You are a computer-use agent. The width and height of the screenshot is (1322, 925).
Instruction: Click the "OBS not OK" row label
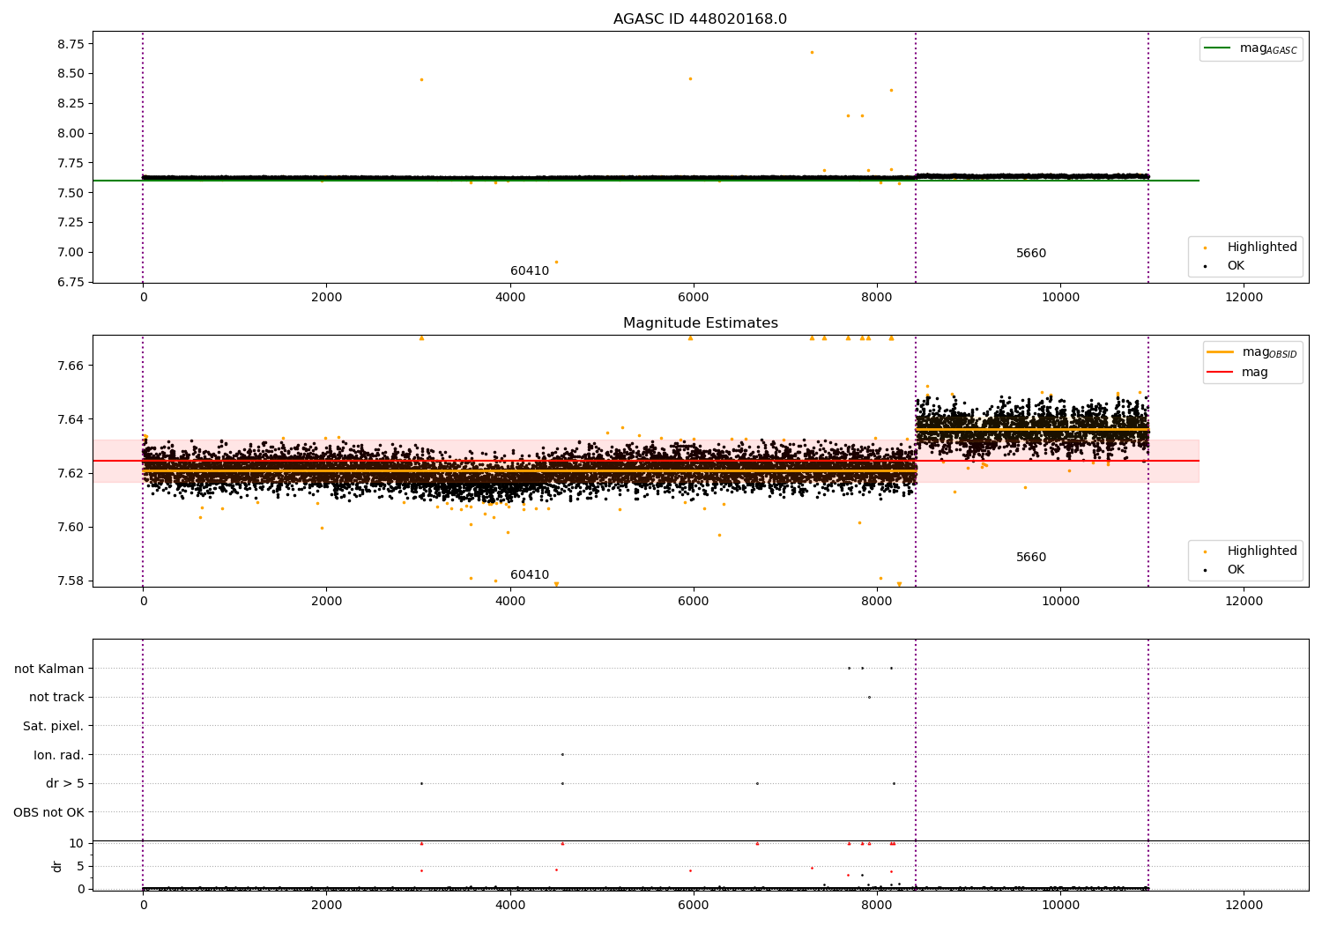tap(48, 812)
